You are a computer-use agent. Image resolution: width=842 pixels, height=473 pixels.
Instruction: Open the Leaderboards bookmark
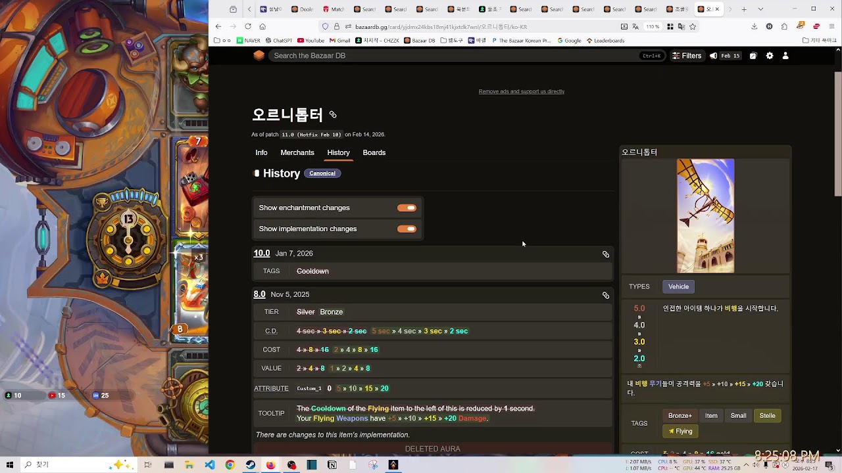pos(606,41)
